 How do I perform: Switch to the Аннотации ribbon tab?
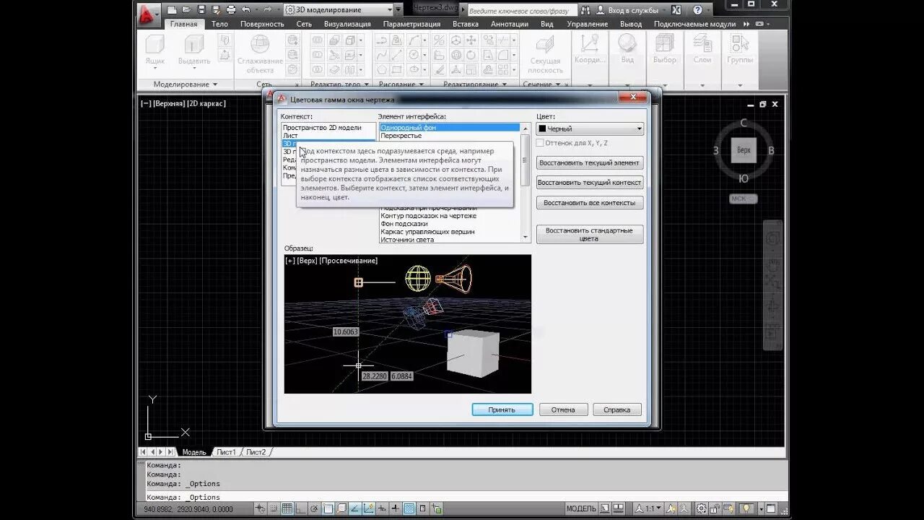(510, 24)
